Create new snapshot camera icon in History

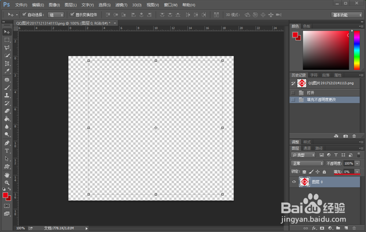point(346,136)
